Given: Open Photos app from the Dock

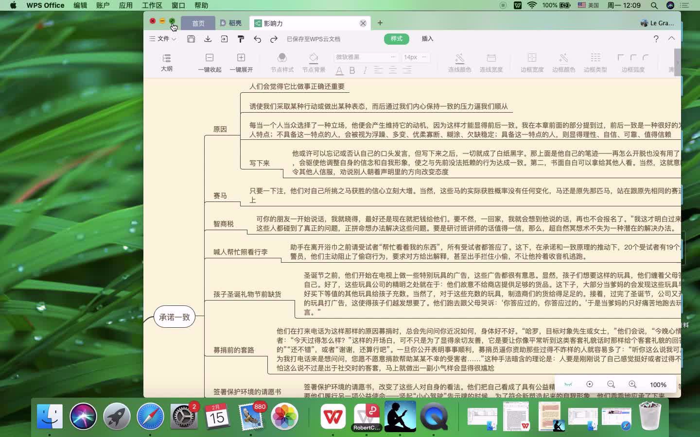Looking at the screenshot, I should tap(284, 416).
